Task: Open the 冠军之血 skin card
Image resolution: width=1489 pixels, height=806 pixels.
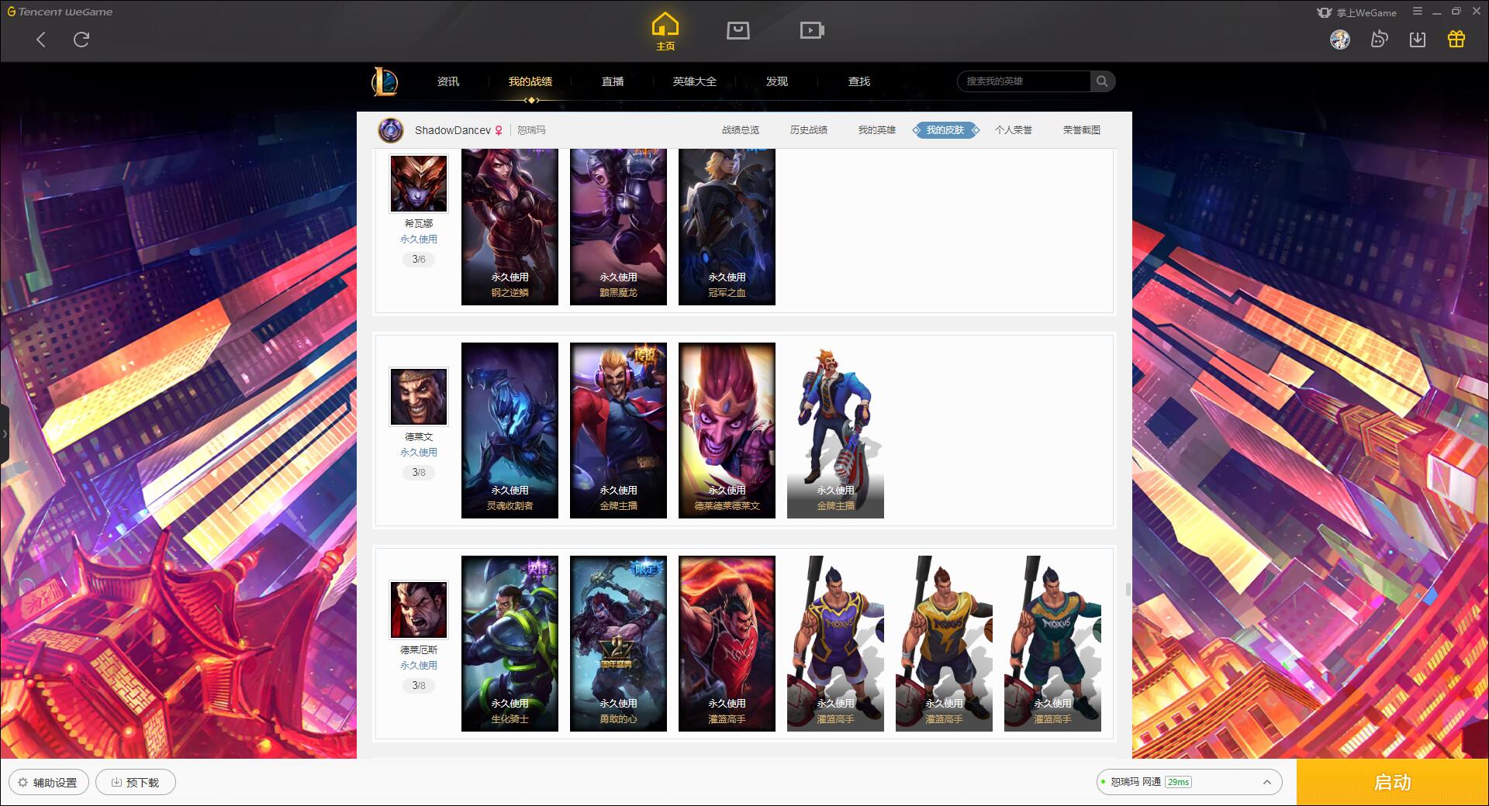Action: click(727, 226)
